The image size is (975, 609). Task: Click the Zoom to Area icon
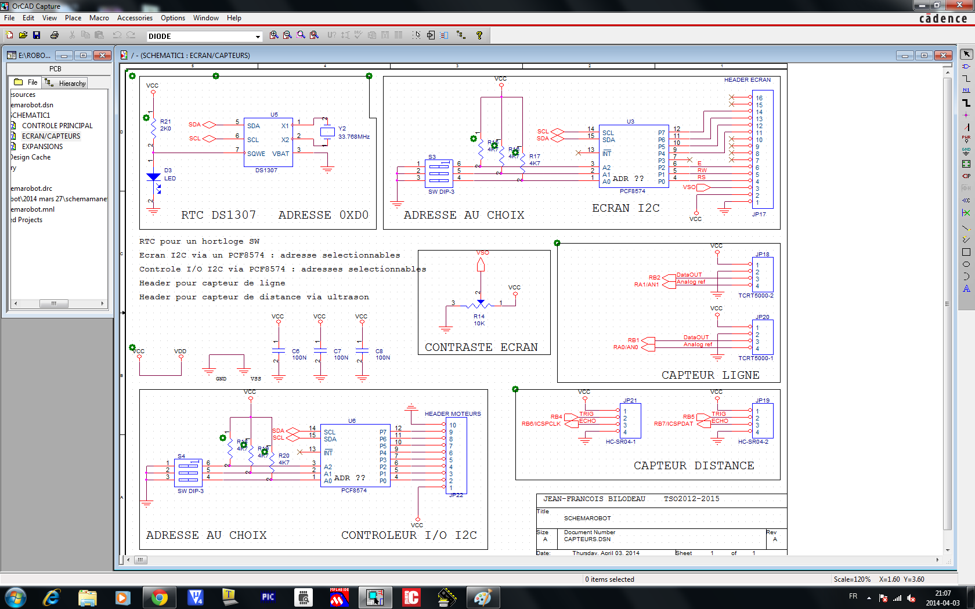pos(301,35)
